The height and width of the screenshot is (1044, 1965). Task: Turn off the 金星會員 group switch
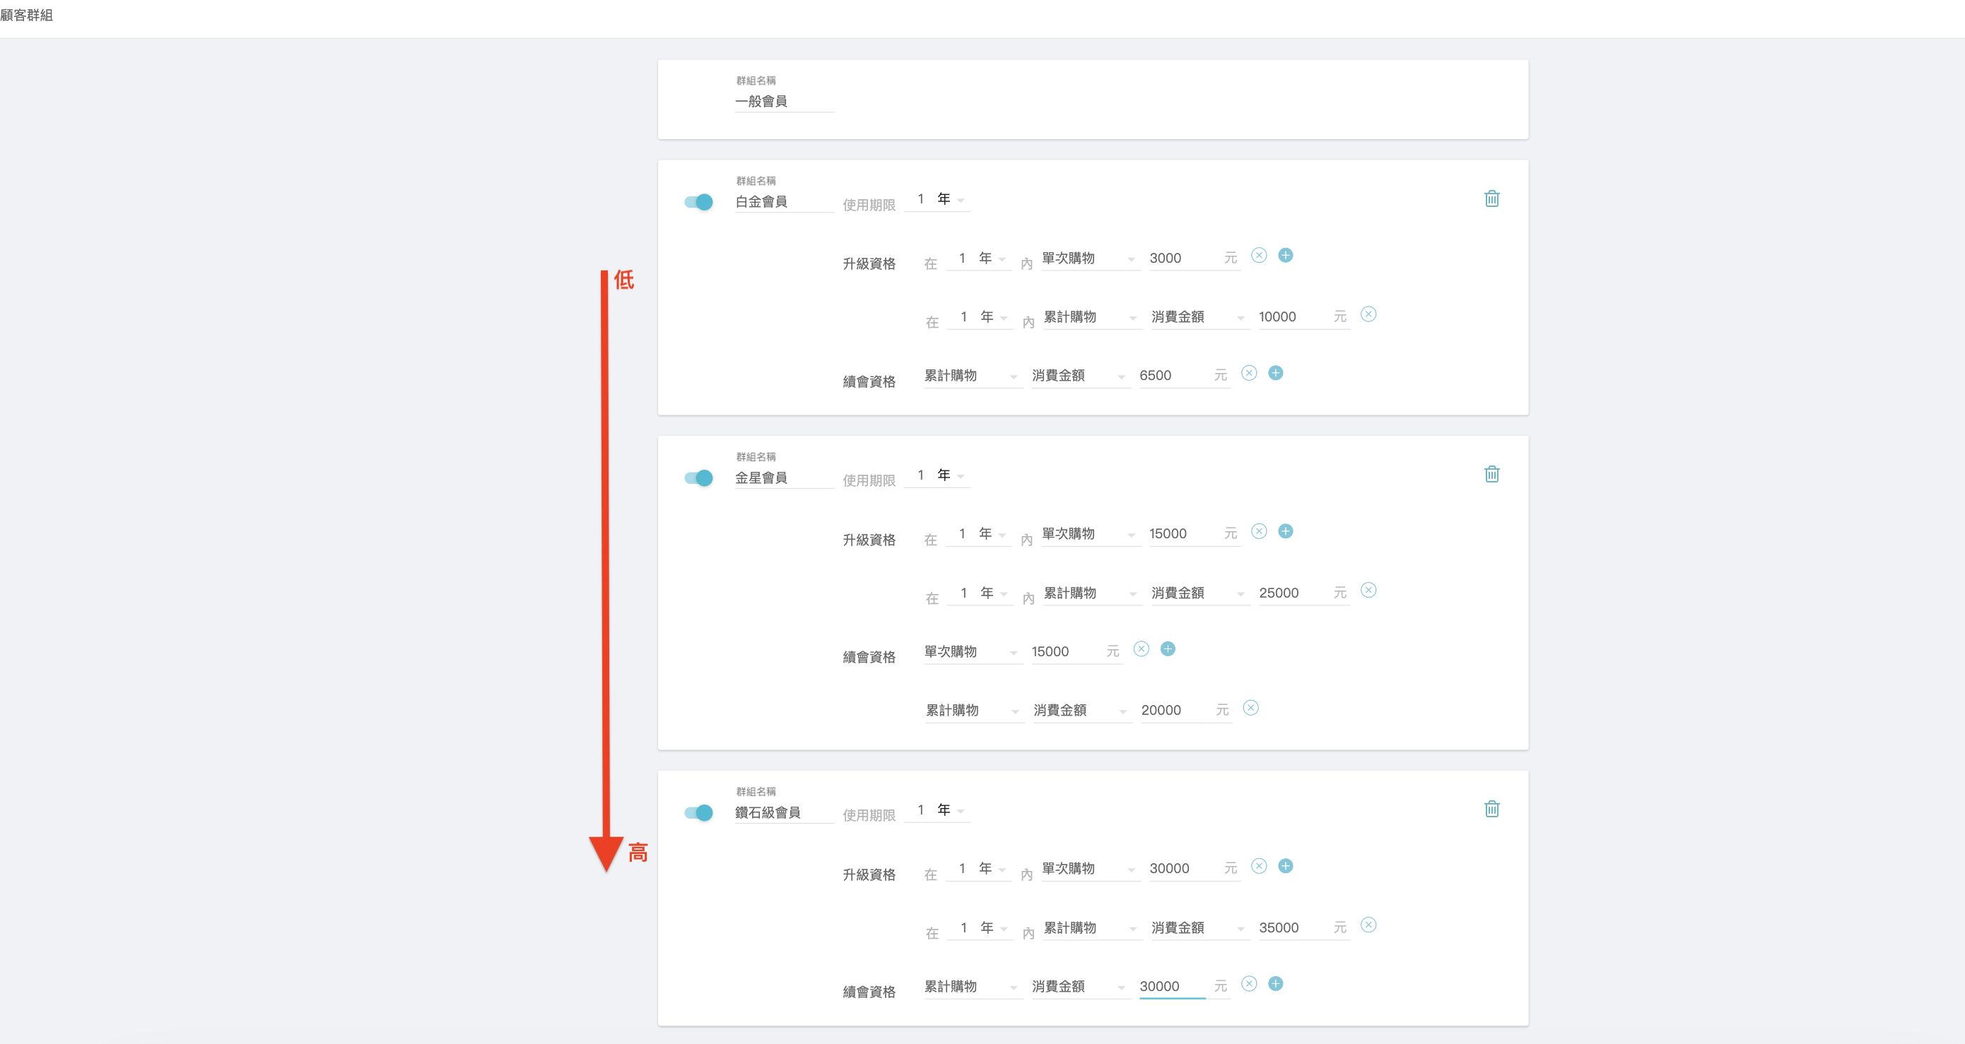pos(698,477)
